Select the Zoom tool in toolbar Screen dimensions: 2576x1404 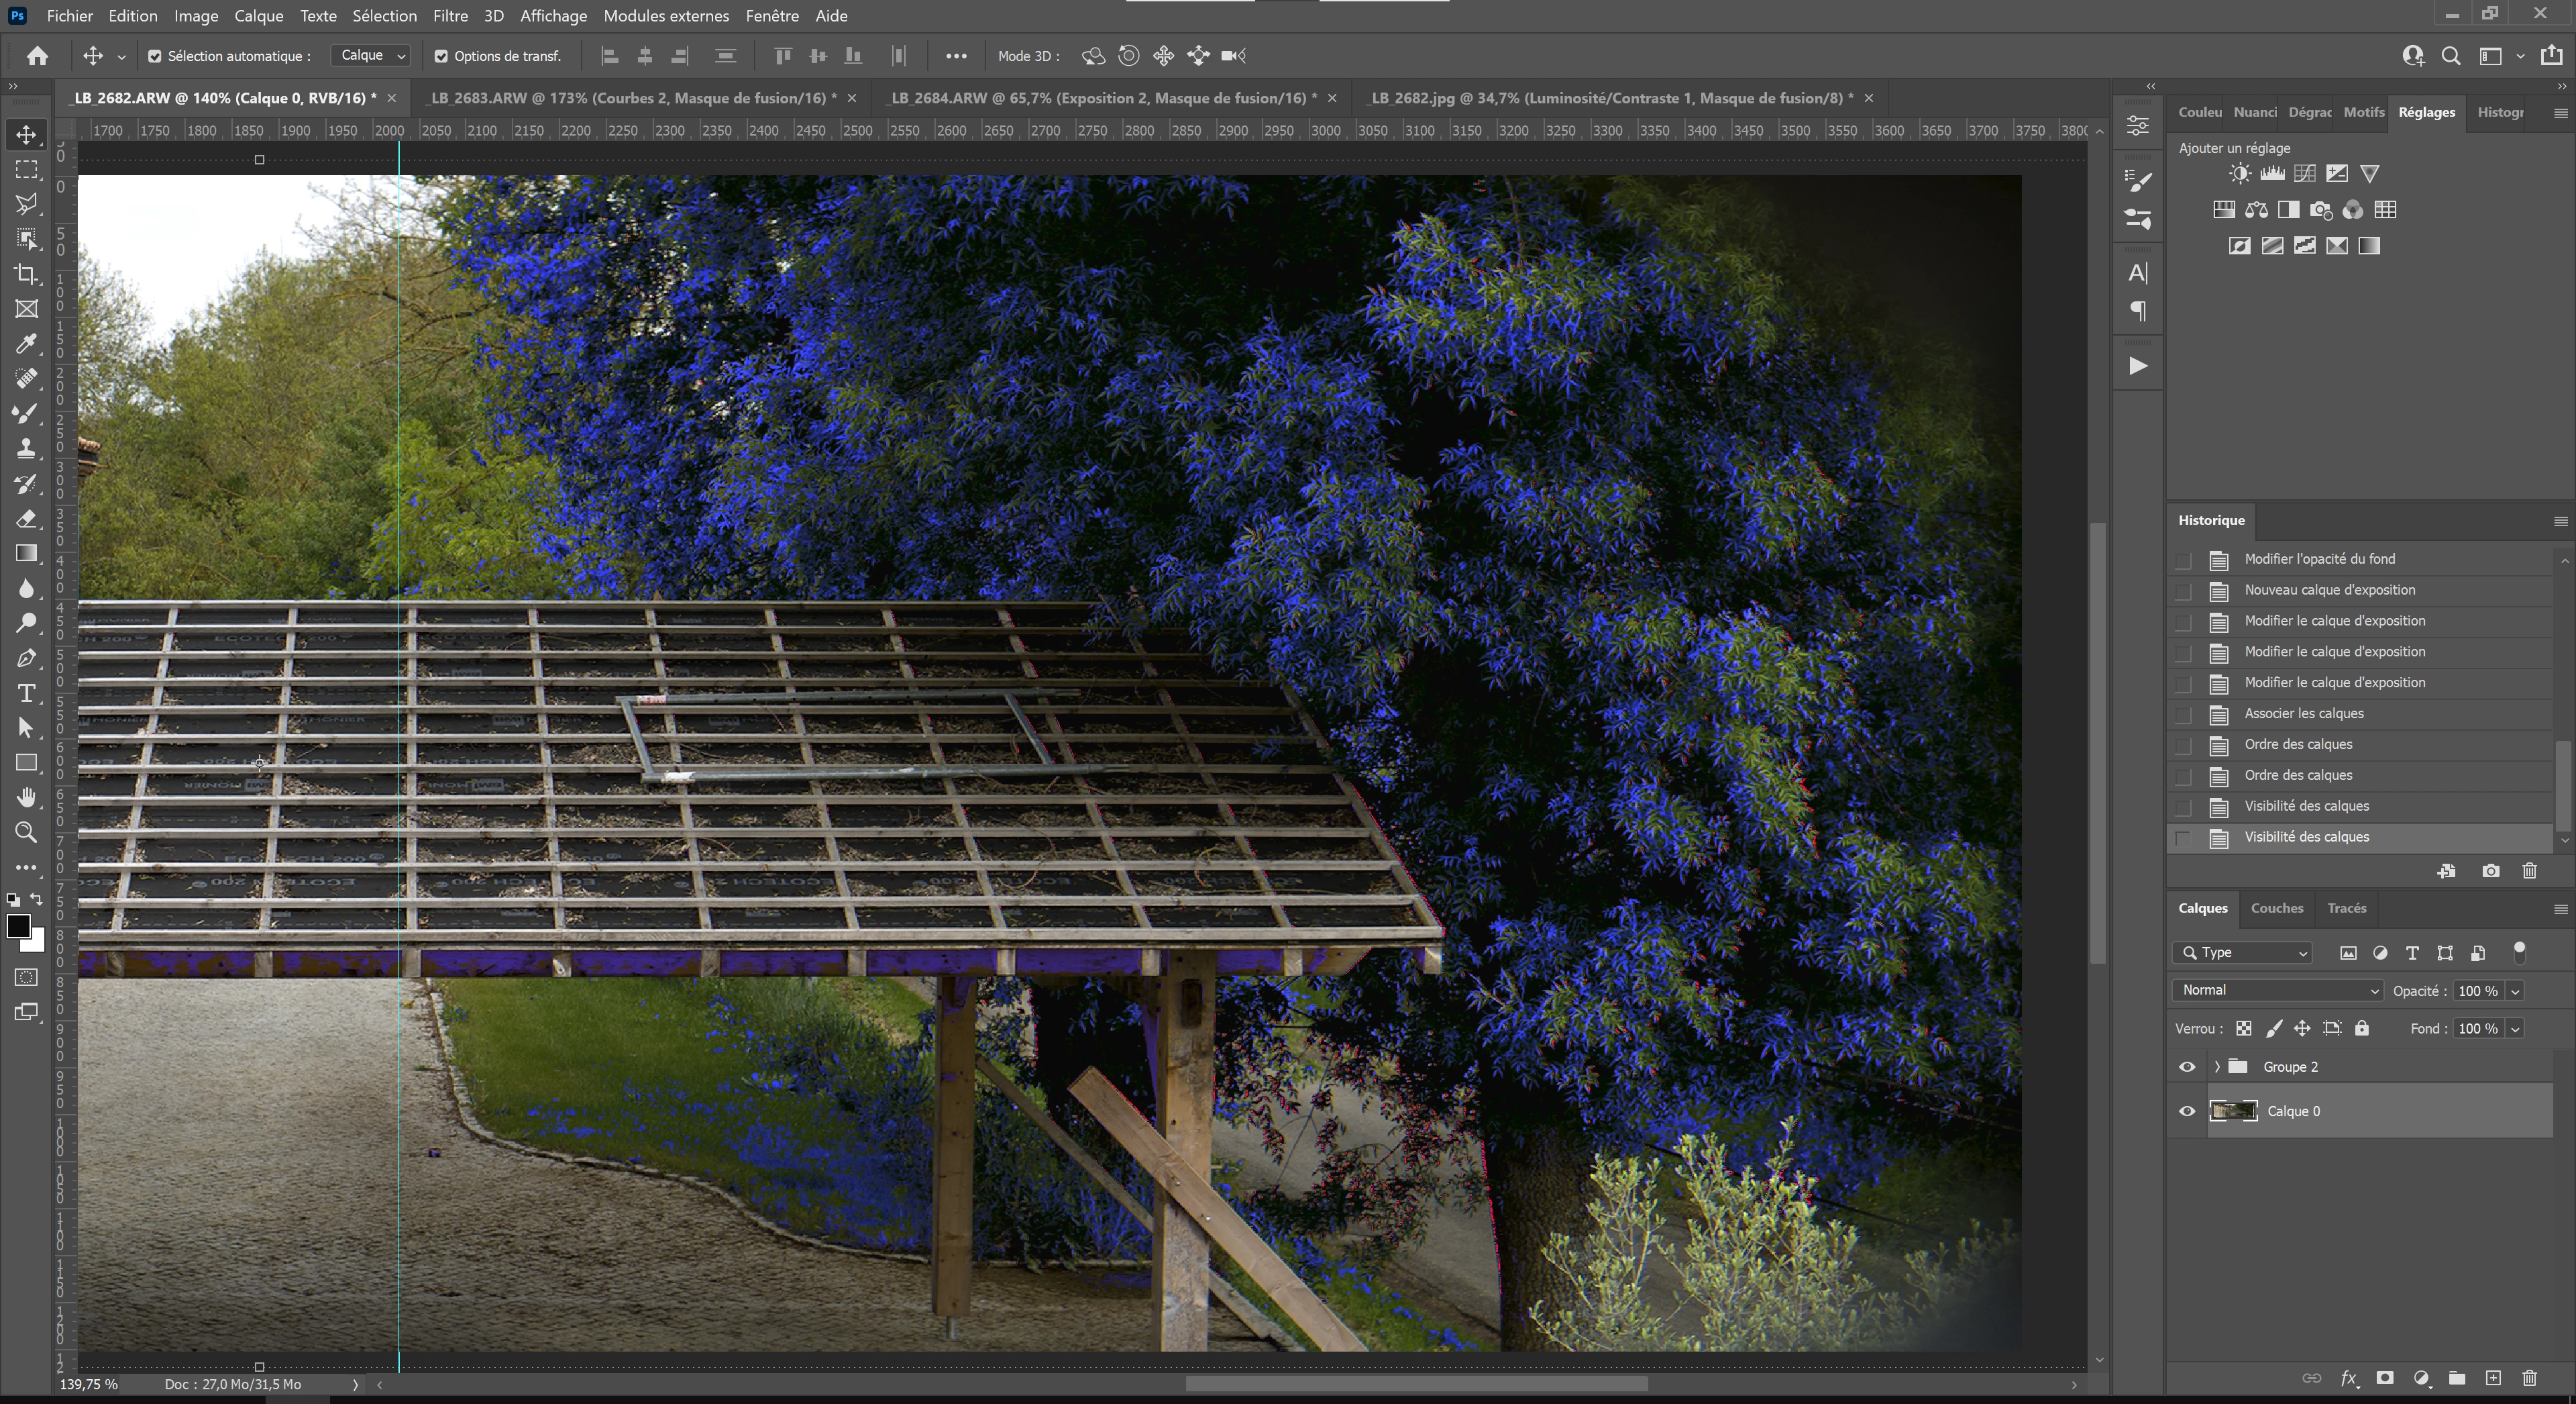click(27, 833)
